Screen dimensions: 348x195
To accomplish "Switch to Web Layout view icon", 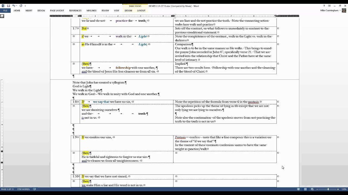I will coord(312,189).
